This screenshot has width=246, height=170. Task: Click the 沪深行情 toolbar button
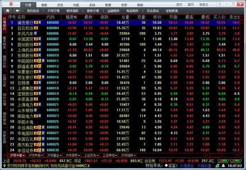click(x=53, y=11)
